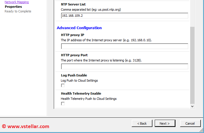
Task: Click the scrollbar track above the thumb
Action: (192, 13)
